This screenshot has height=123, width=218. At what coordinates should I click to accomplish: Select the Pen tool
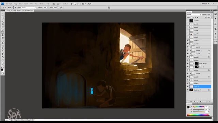2,51
